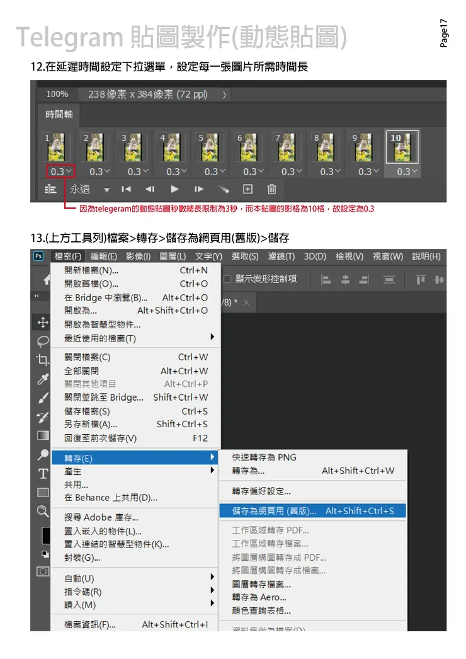466x659 pixels.
Task: Open the 濾鏡(T) menu
Action: pos(281,256)
